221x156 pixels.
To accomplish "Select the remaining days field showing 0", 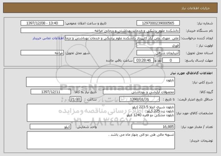I will [171, 60].
